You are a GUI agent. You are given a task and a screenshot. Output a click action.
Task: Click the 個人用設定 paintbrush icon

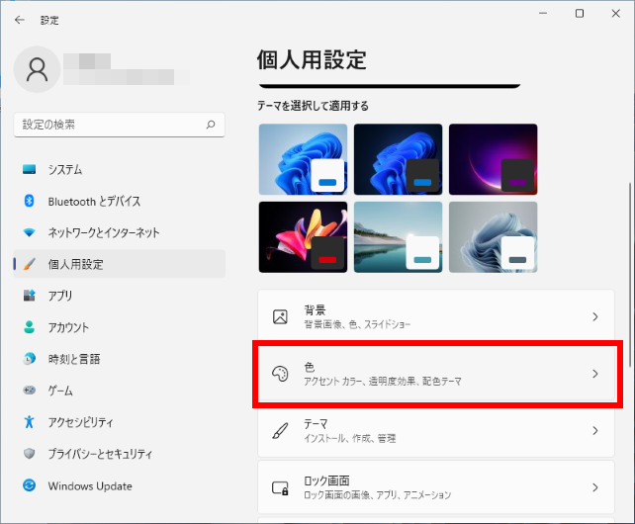click(29, 264)
